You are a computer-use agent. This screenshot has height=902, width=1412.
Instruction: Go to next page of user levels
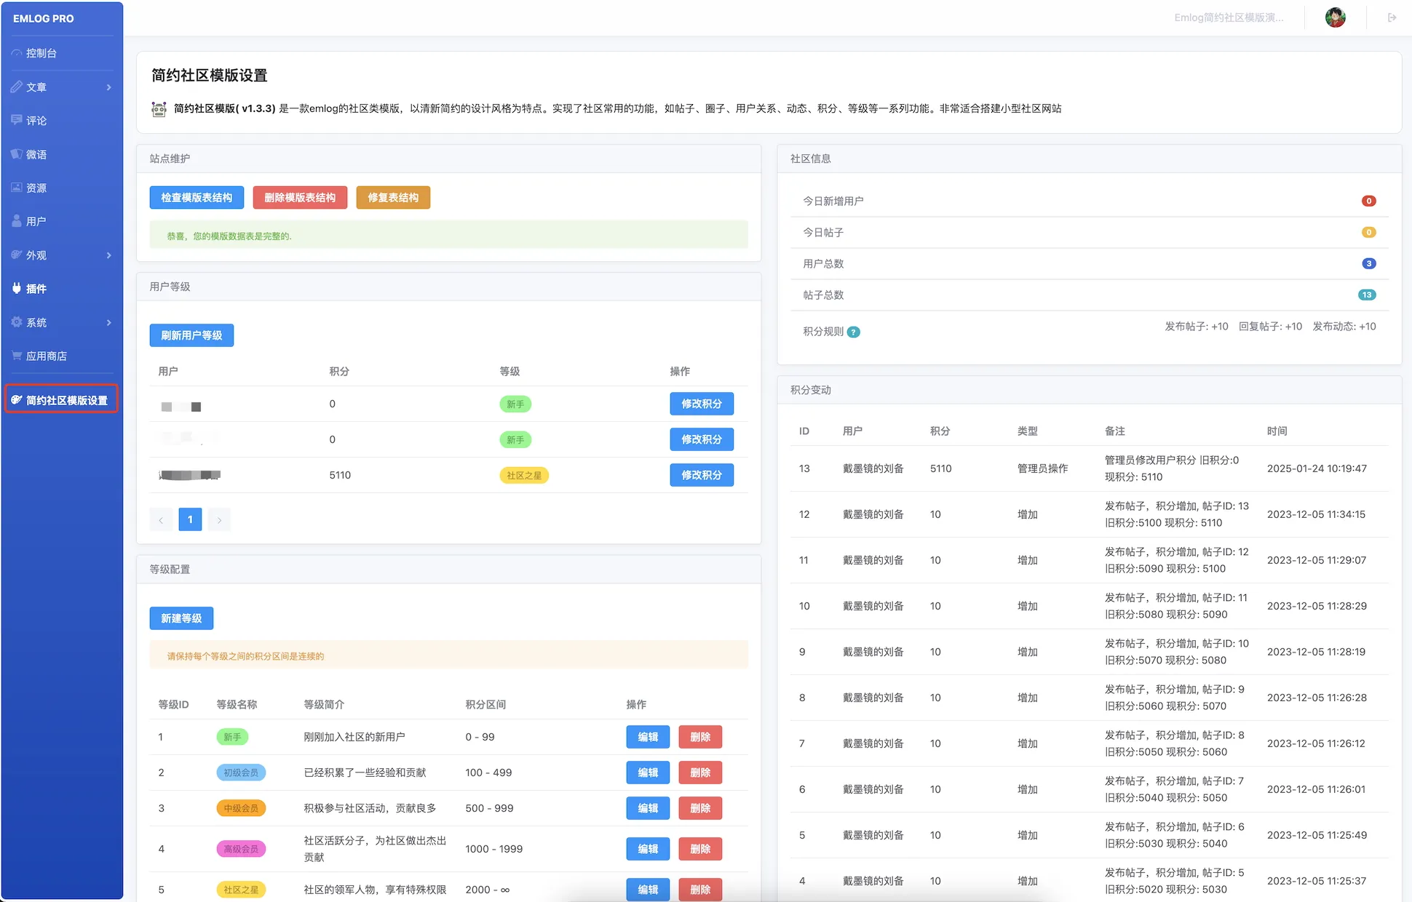[219, 519]
